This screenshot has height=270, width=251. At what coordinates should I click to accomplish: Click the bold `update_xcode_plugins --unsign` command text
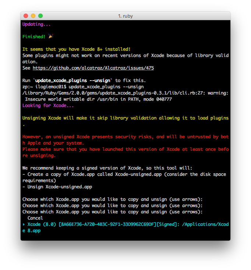tap(73, 81)
